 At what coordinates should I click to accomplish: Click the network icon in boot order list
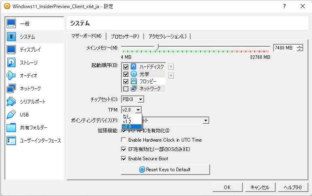[134, 88]
